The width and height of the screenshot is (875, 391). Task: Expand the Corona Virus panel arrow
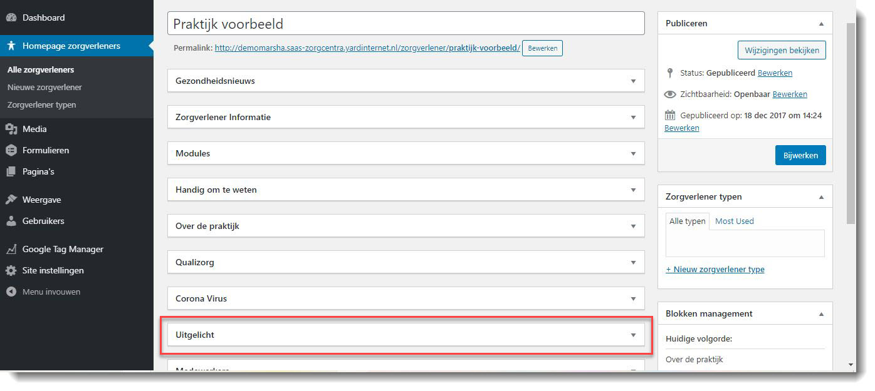click(x=633, y=299)
